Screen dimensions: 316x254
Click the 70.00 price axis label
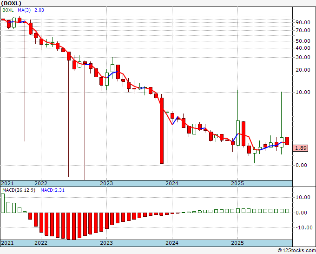(x=303, y=30)
